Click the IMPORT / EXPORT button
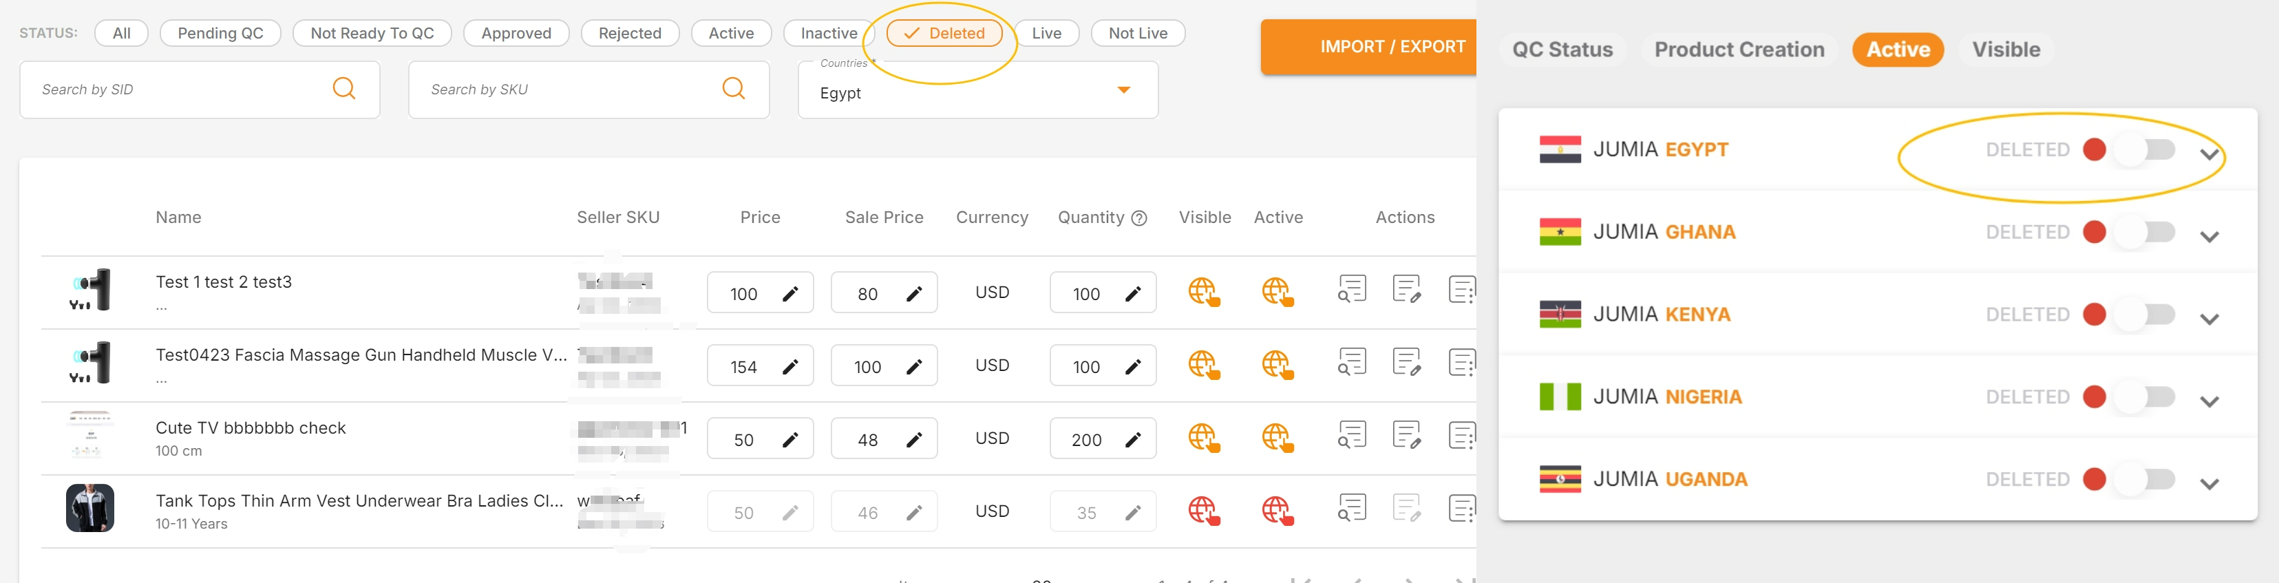 [x=1391, y=47]
